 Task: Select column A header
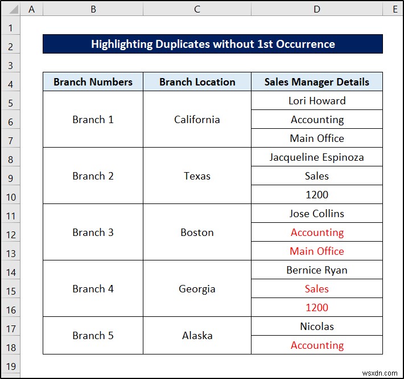31,9
